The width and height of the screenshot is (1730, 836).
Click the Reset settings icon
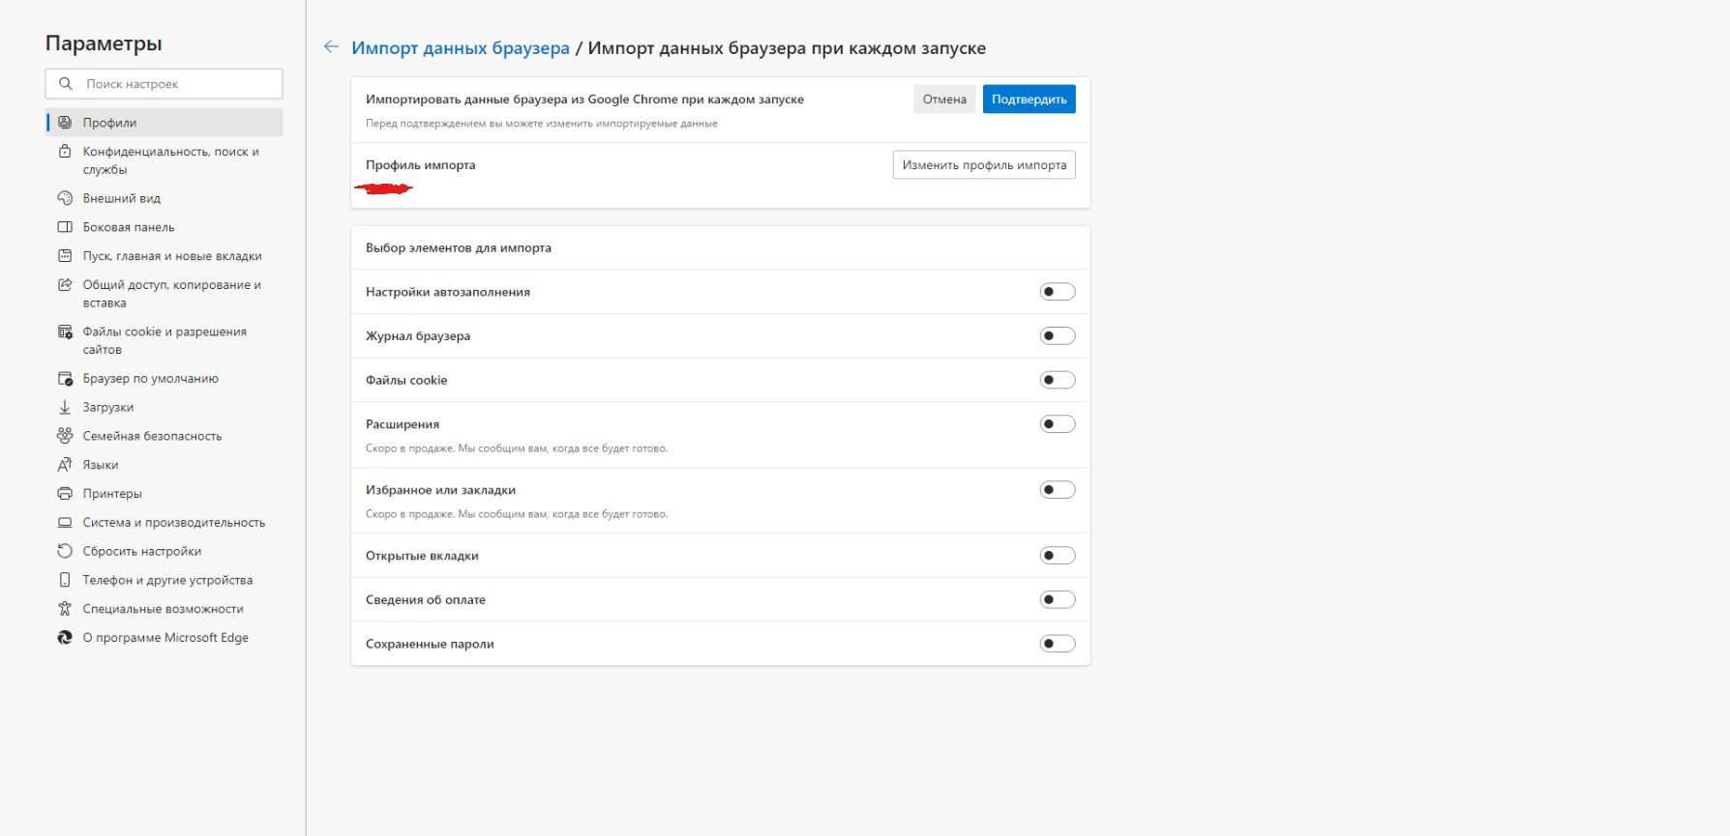65,551
